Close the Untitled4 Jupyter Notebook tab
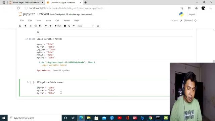 (80, 2)
